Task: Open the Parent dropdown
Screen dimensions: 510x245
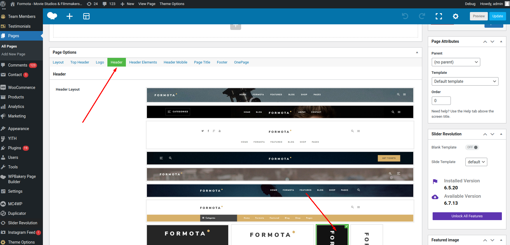Action: [x=456, y=62]
